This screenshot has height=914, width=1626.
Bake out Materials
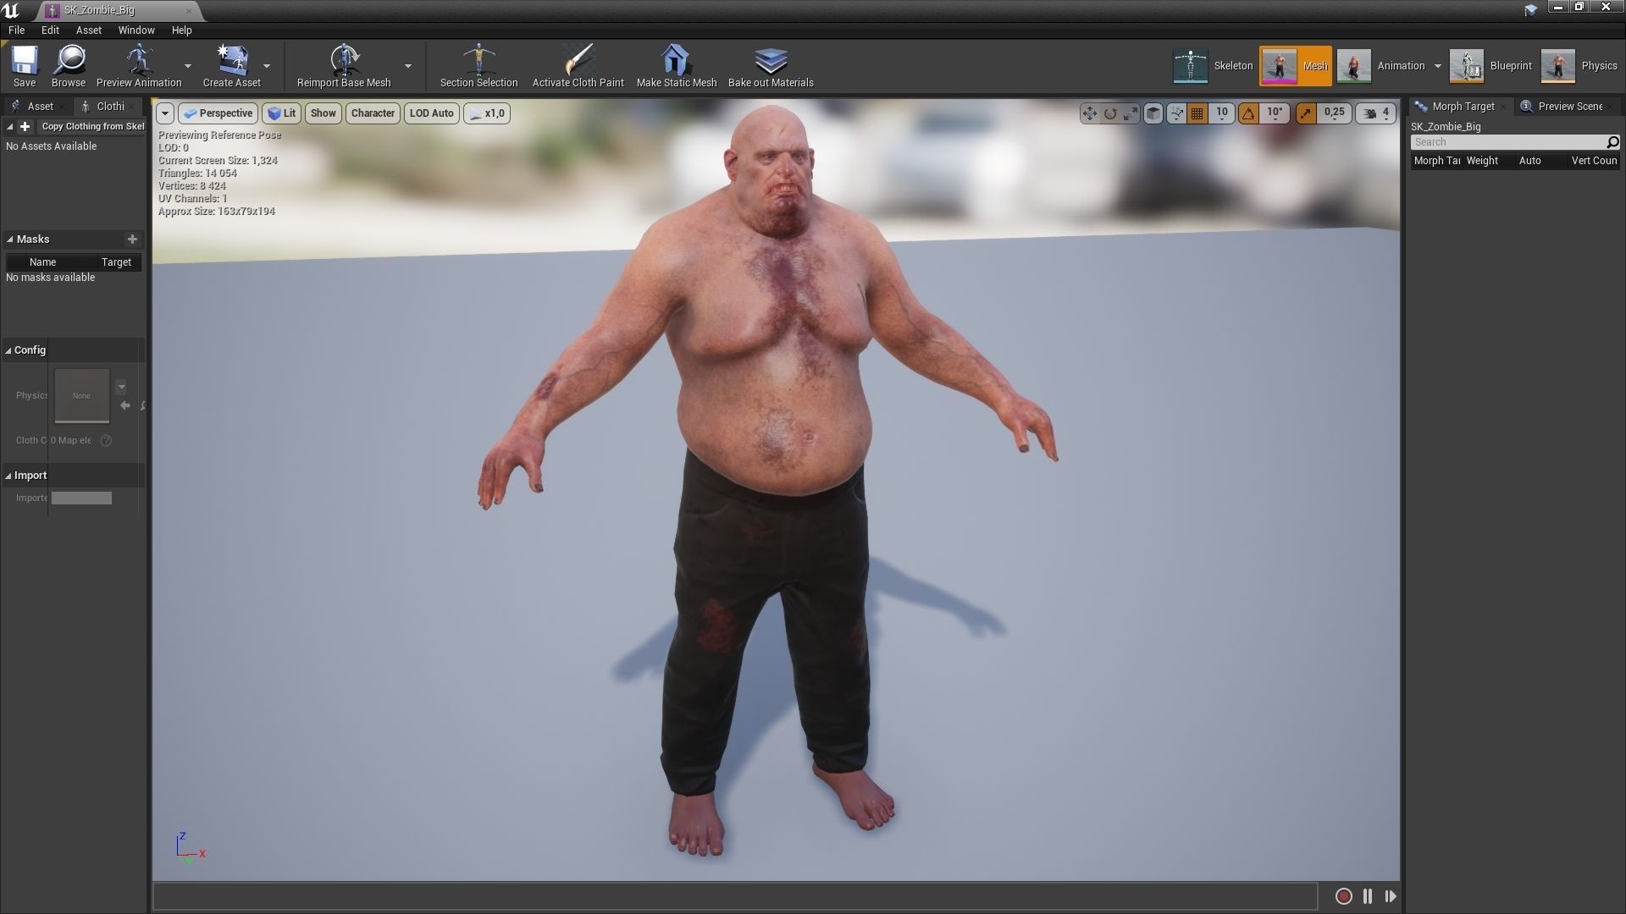(771, 66)
